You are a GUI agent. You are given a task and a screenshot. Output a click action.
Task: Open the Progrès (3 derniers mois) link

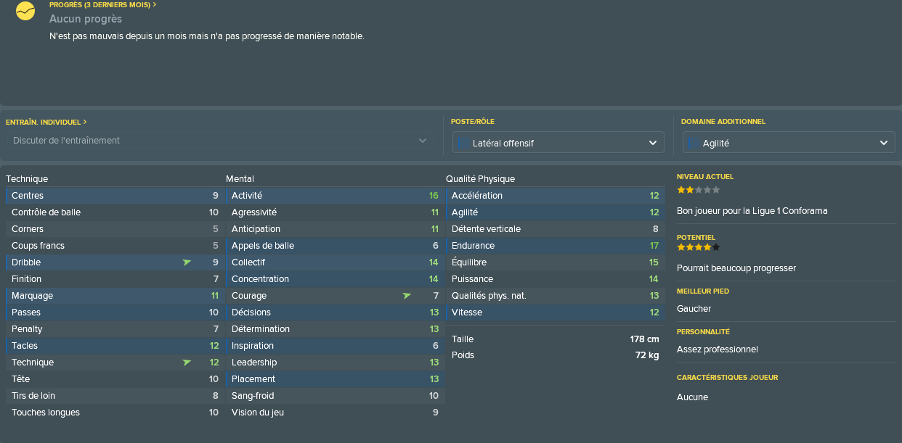102,4
